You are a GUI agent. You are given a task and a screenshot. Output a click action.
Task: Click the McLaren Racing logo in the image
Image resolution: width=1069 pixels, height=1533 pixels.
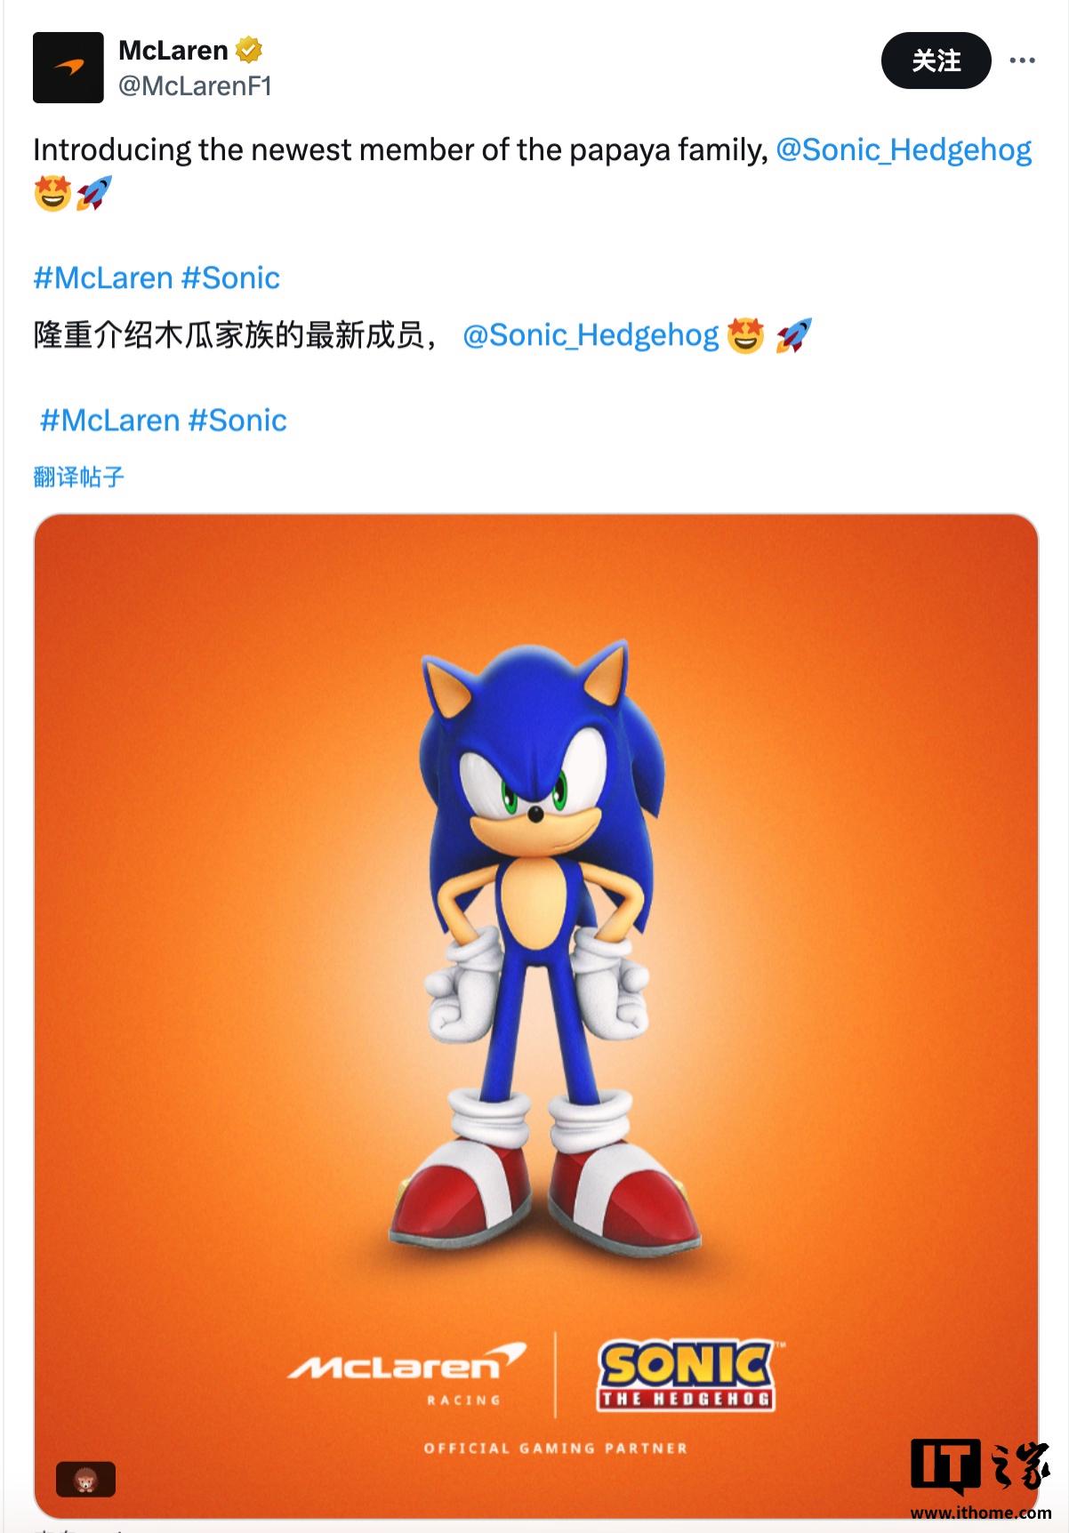[x=407, y=1374]
